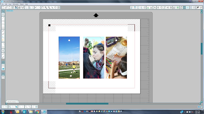The height and width of the screenshot is (114, 204).
Task: Choose the Text tool in left toolbar
Action: (x=3, y=51)
